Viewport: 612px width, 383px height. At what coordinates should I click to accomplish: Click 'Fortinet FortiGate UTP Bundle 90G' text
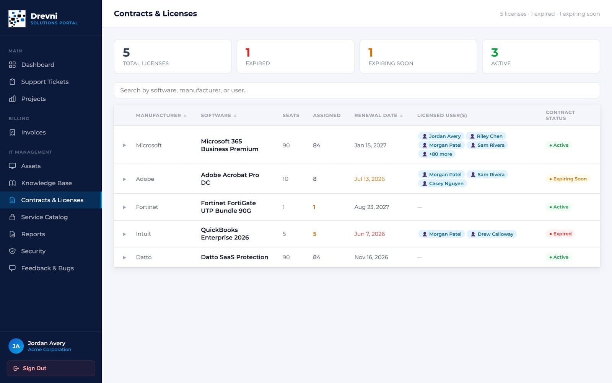tap(228, 207)
